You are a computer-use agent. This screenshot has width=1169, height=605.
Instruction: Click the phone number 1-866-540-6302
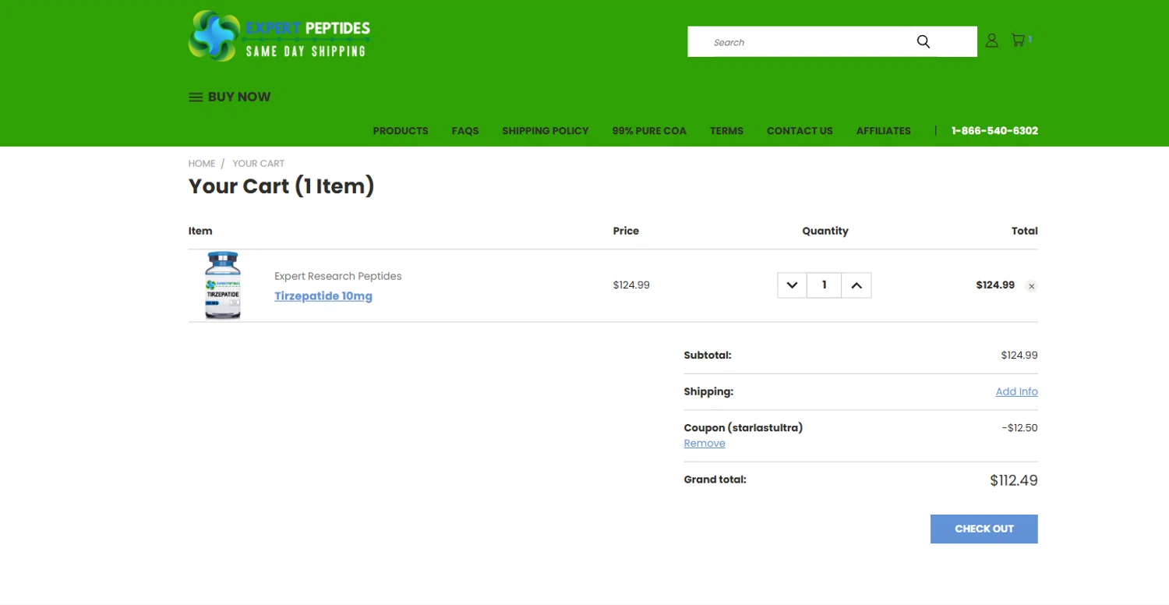(994, 131)
